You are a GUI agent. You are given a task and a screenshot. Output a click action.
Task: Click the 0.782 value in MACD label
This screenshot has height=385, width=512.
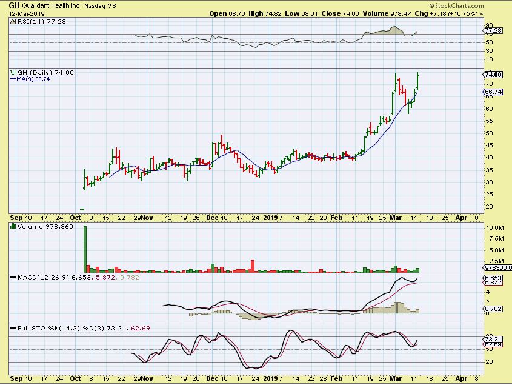click(x=130, y=278)
